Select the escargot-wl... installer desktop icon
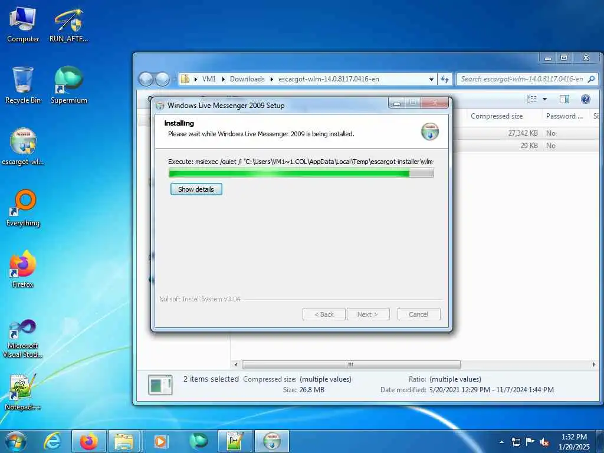The image size is (604, 453). pos(23,146)
